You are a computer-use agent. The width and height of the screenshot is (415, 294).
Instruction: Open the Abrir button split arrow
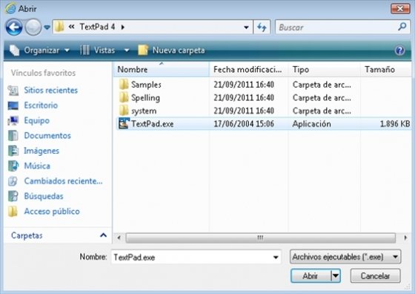(x=336, y=276)
